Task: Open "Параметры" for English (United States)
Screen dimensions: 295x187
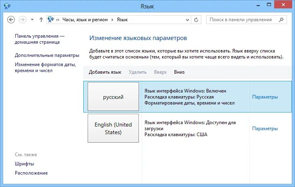Action: [x=265, y=129]
